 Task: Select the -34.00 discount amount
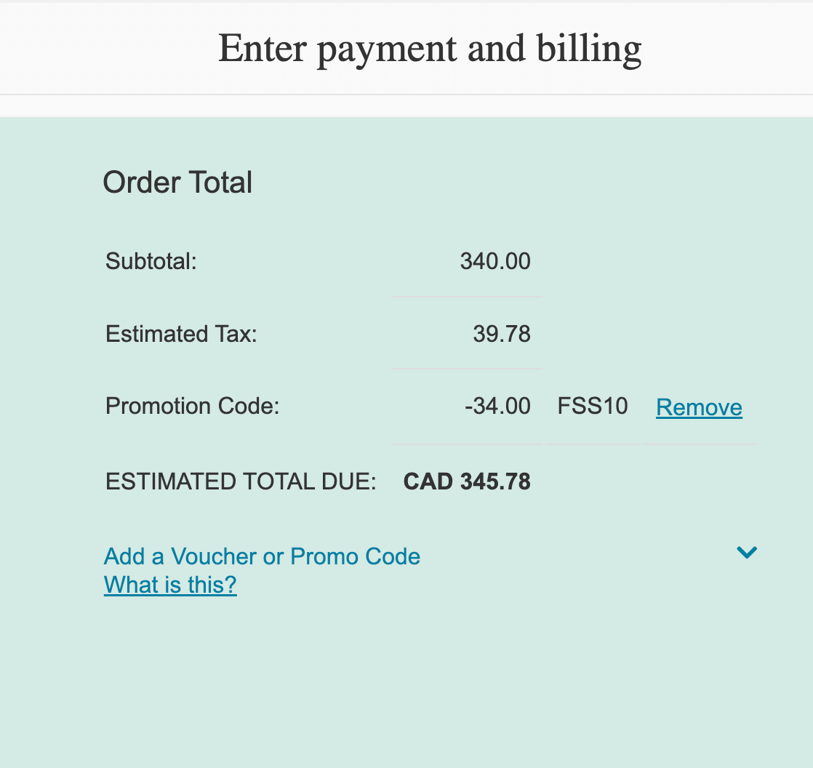pos(497,406)
